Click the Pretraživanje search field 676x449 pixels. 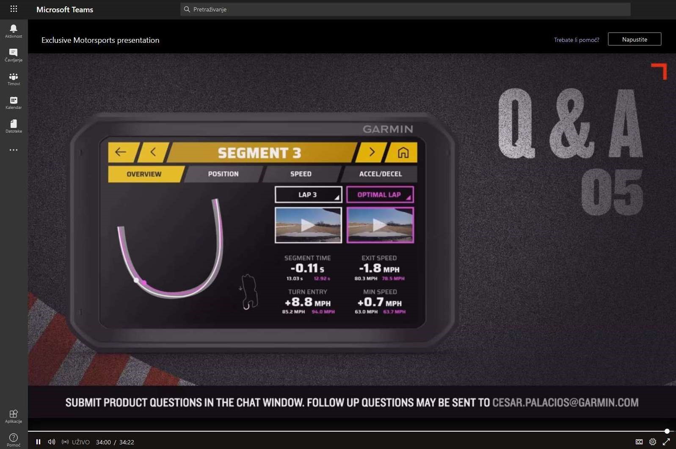coord(405,9)
